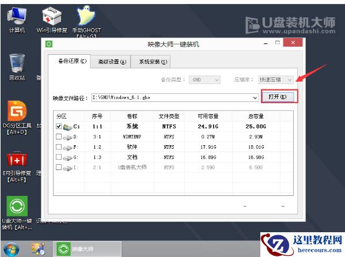Switch to the 高级设置 (A) tab
345x257 pixels.
click(110, 62)
